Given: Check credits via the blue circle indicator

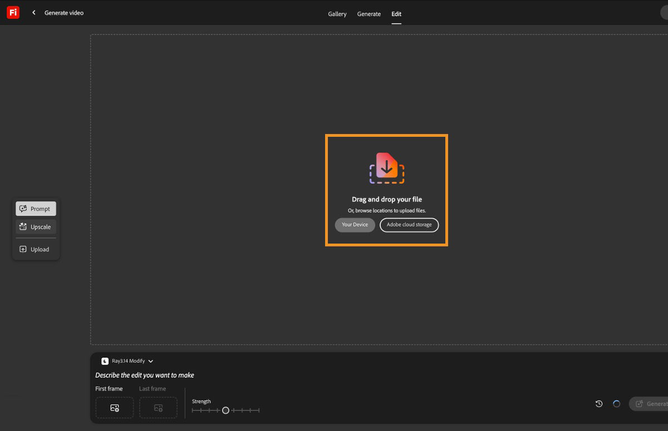Looking at the screenshot, I should pos(616,404).
